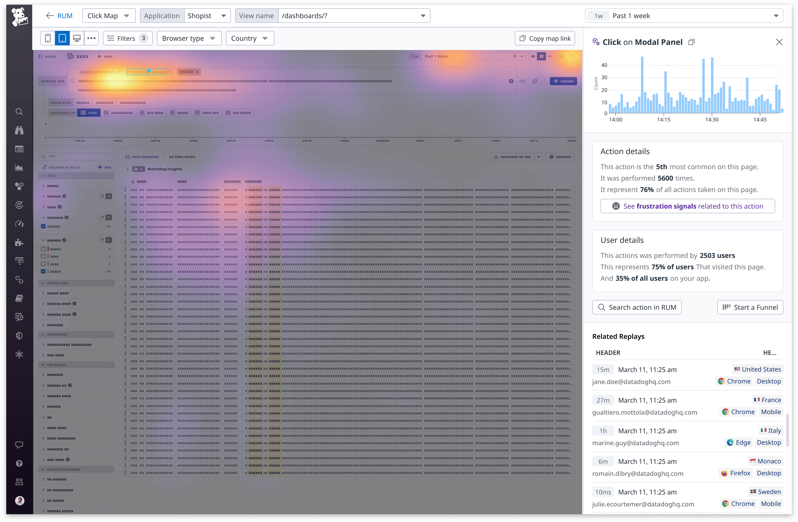Open the puzzle piece integrations icon
This screenshot has height=522, width=798.
tap(19, 242)
